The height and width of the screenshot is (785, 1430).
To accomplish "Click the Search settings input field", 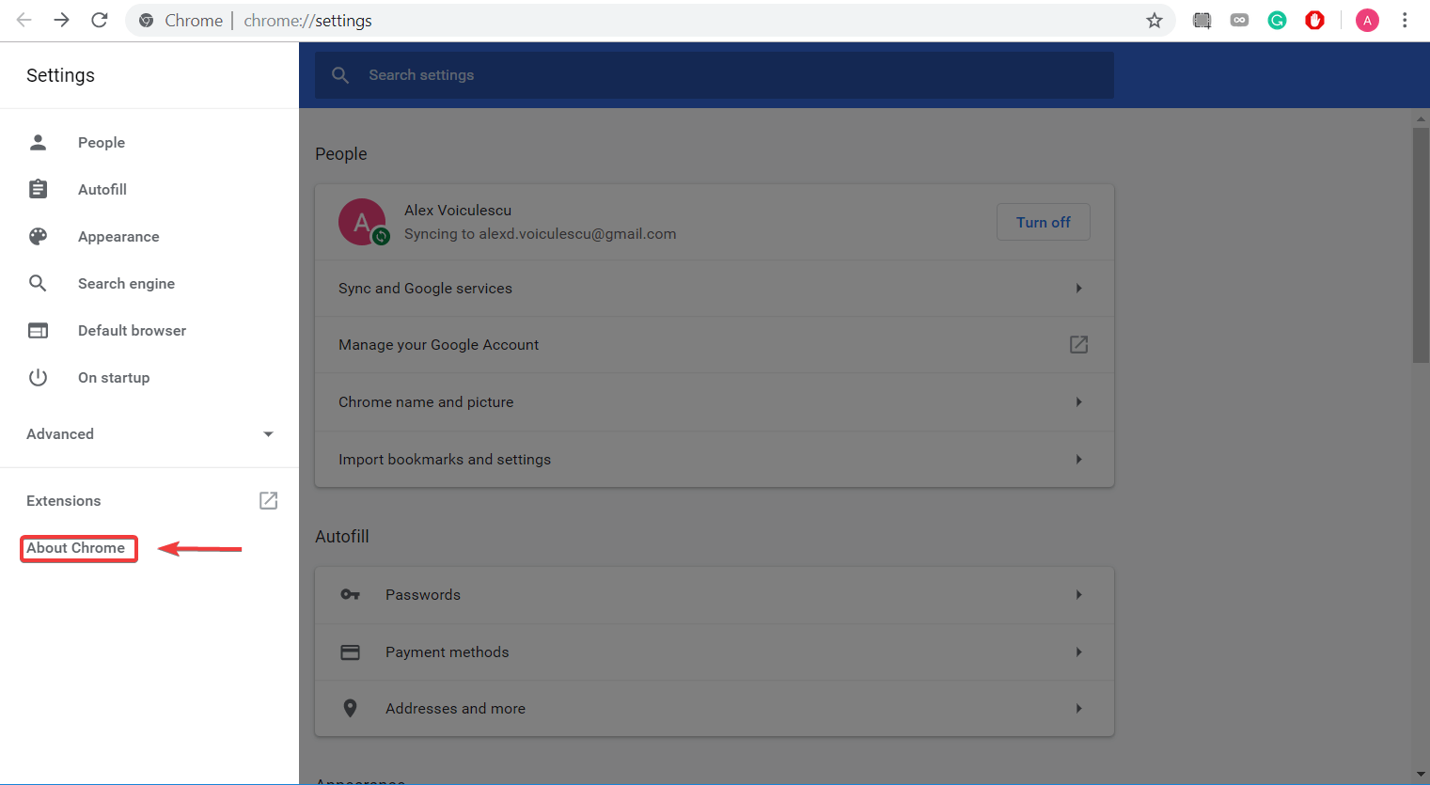I will [x=715, y=75].
